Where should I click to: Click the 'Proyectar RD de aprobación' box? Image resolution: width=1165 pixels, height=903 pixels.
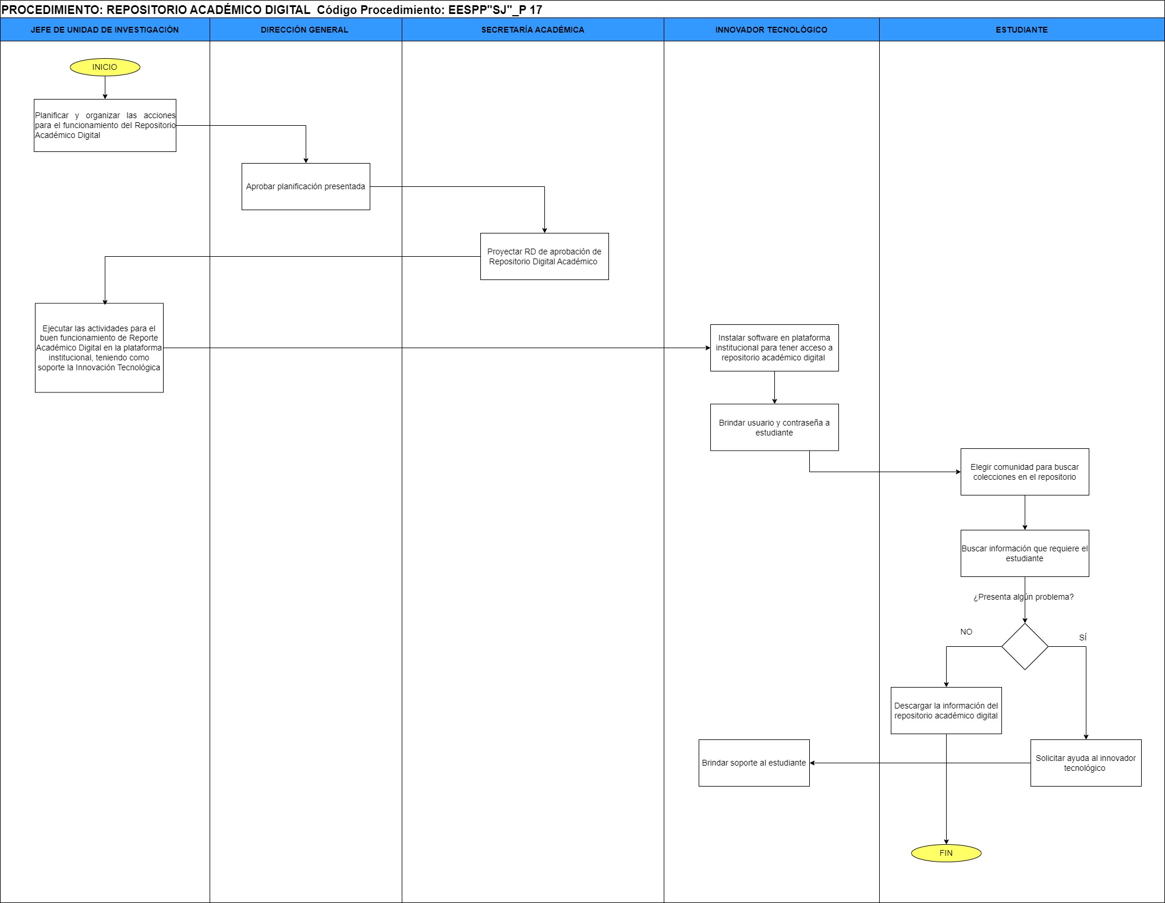(544, 256)
